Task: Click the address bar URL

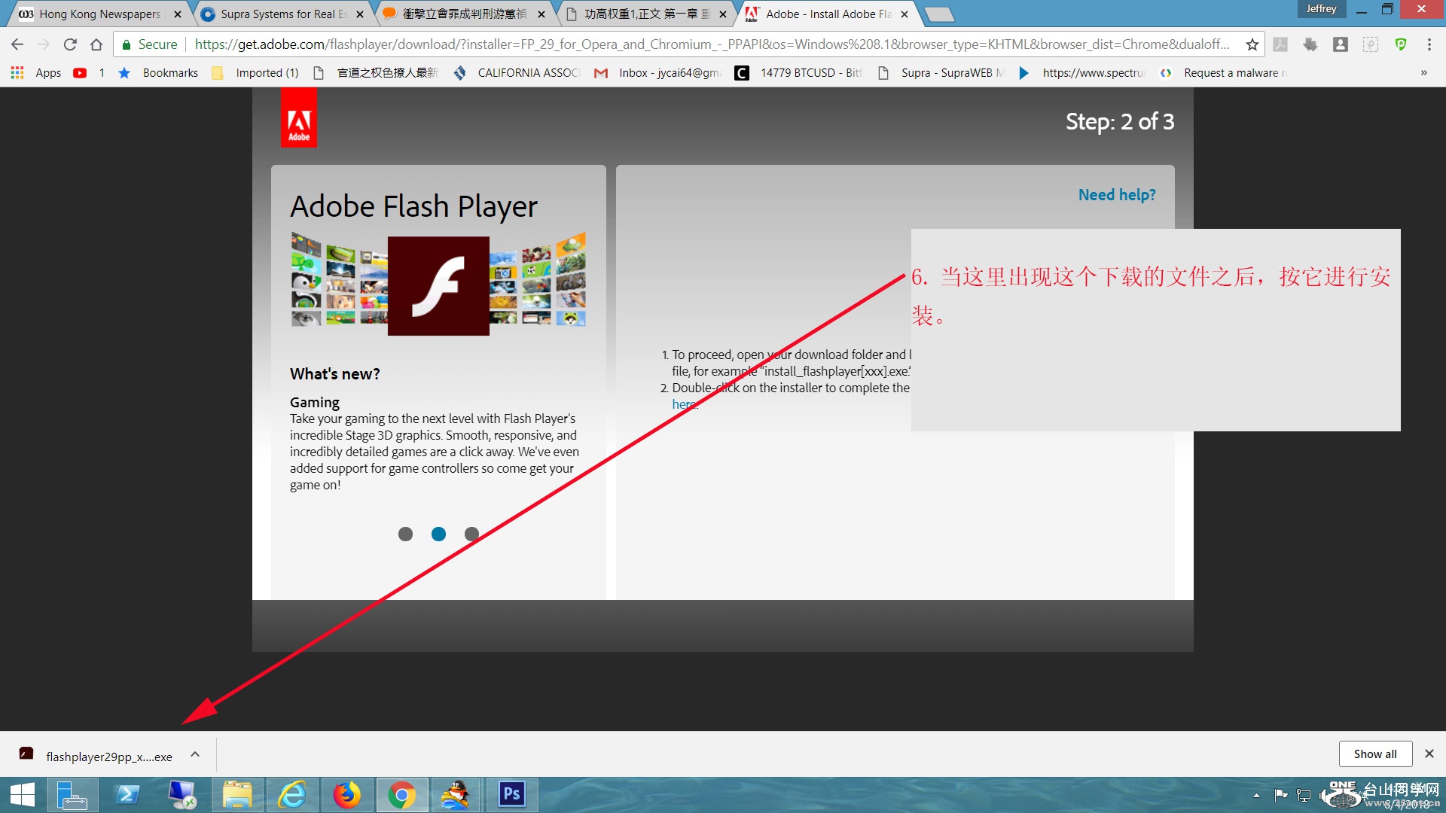Action: tap(712, 44)
